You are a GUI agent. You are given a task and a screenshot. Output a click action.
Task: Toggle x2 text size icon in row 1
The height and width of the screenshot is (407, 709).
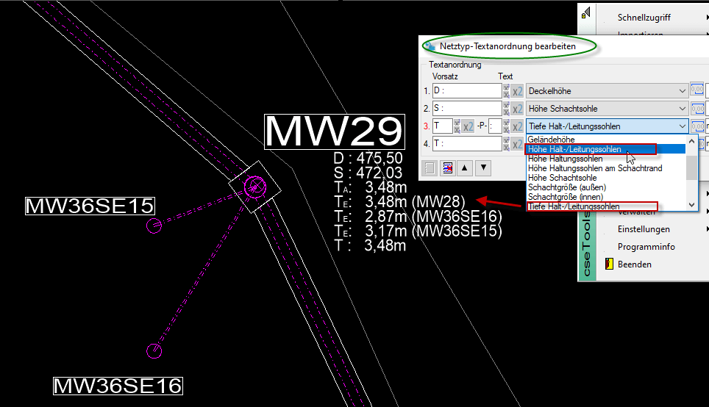[x=518, y=91]
